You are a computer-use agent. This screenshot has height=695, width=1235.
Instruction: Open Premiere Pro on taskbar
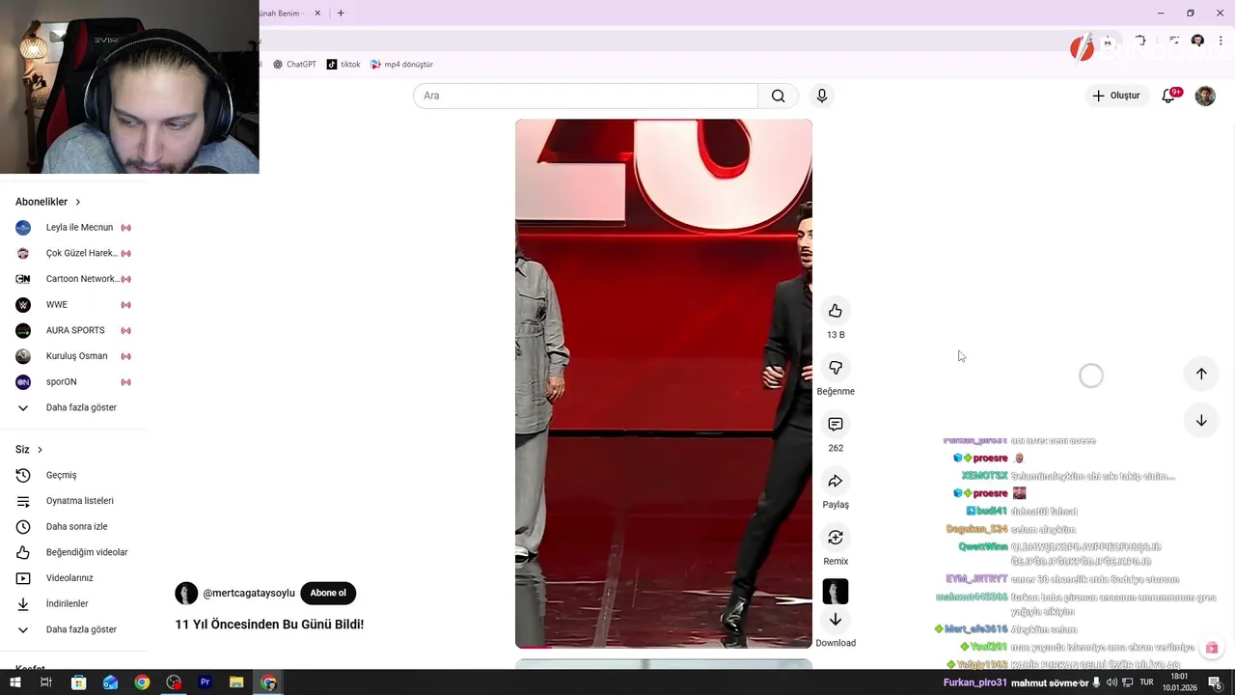205,682
